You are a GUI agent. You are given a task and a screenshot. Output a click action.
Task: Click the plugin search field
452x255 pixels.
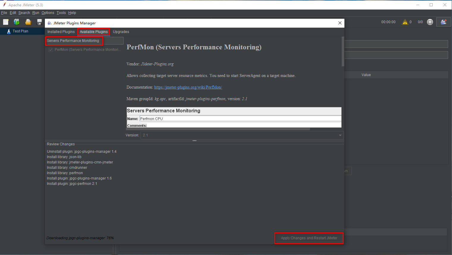84,41
